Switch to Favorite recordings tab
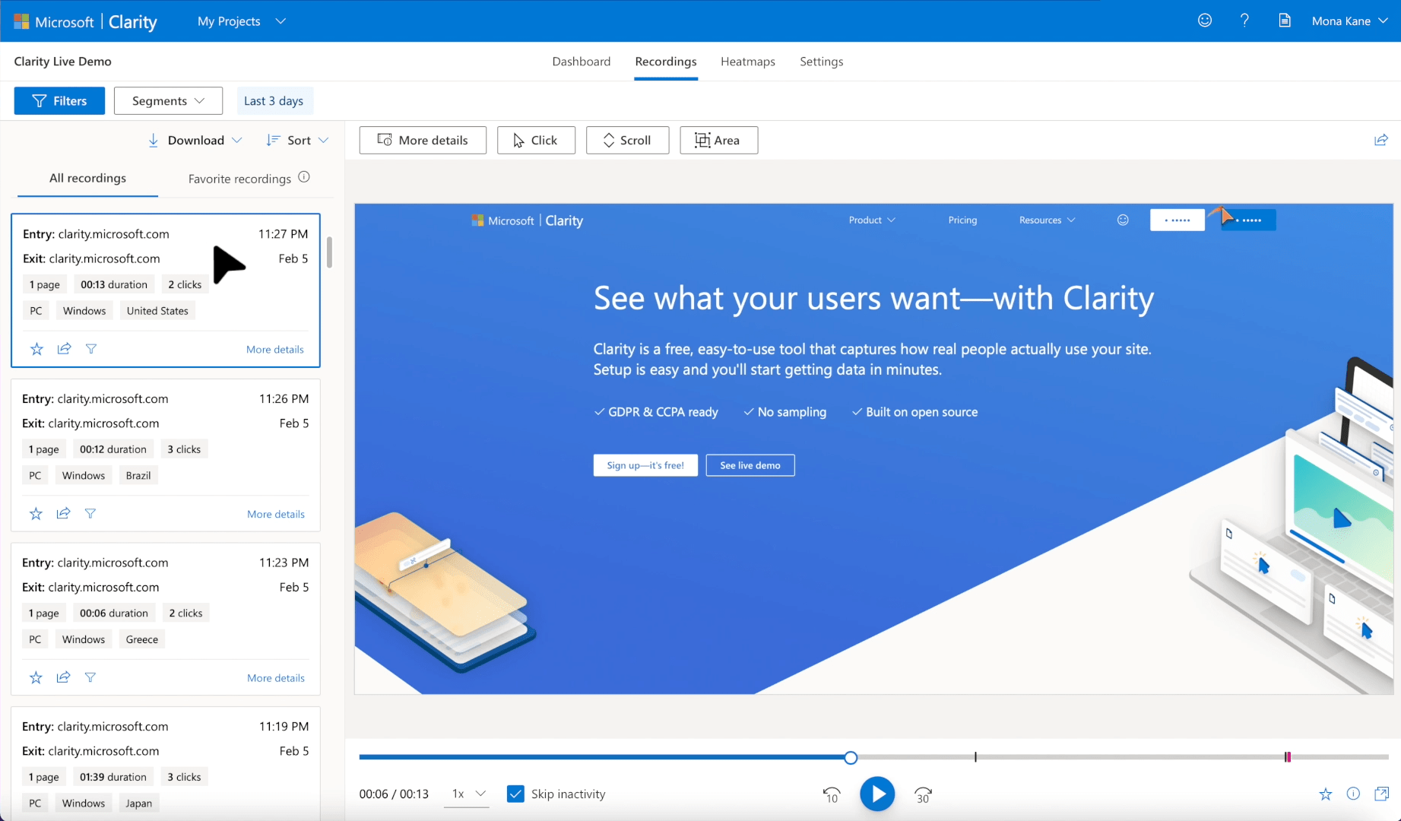The height and width of the screenshot is (821, 1401). coord(239,179)
